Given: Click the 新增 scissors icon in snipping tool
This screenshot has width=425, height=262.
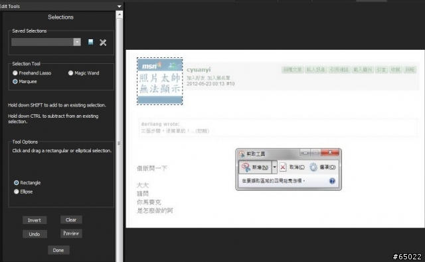Looking at the screenshot, I should coord(246,167).
